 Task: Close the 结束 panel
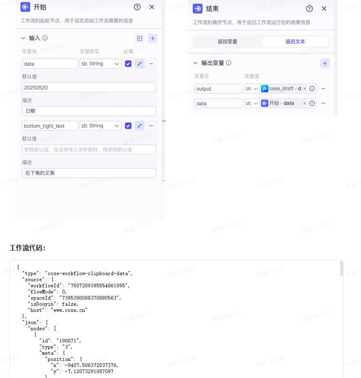(x=324, y=9)
